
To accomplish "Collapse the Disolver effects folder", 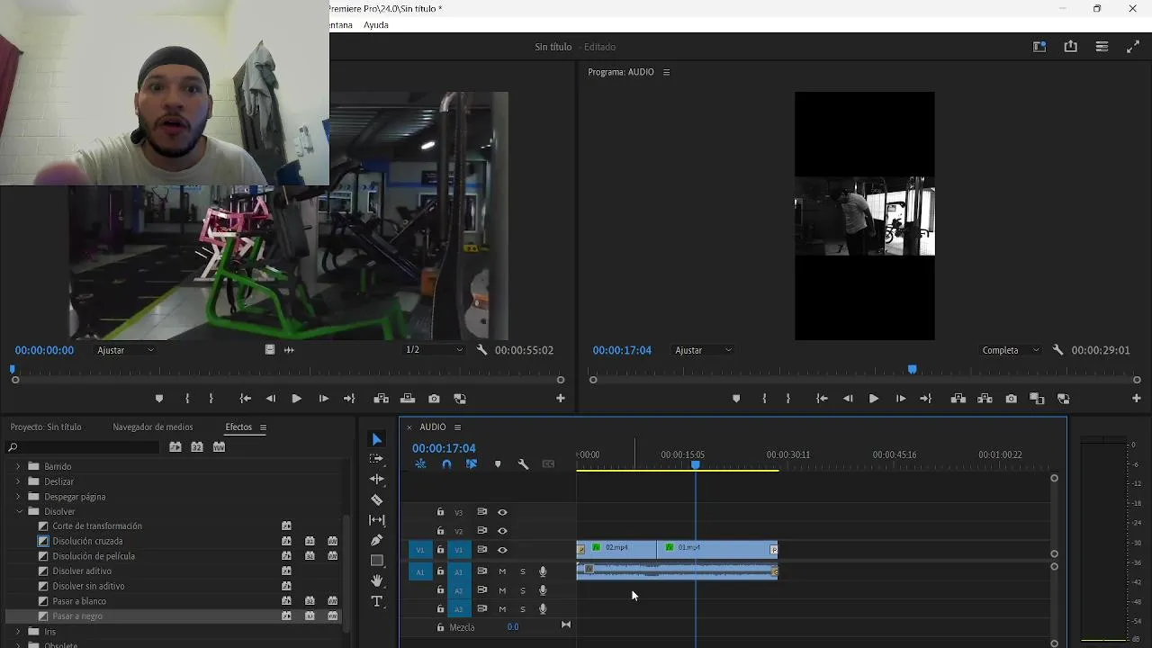I will (x=20, y=511).
